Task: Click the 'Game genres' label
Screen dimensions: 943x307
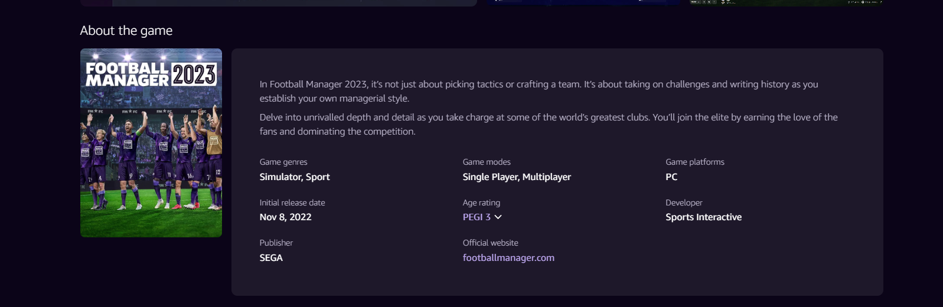Action: tap(283, 162)
